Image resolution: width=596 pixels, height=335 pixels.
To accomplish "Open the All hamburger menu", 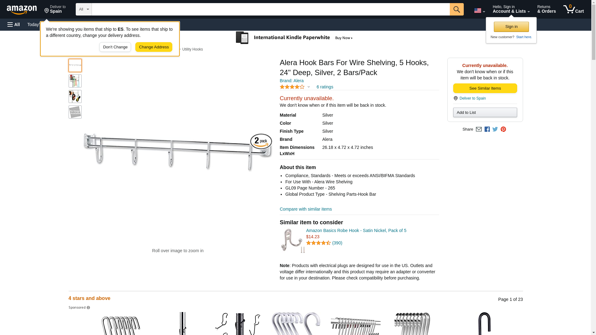I will (14, 25).
